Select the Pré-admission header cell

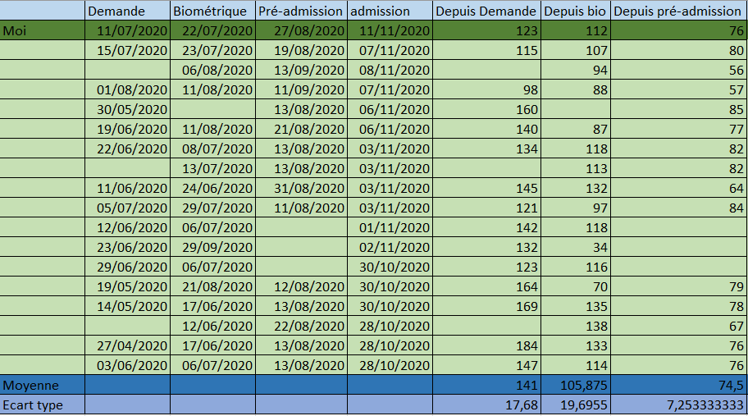(301, 11)
